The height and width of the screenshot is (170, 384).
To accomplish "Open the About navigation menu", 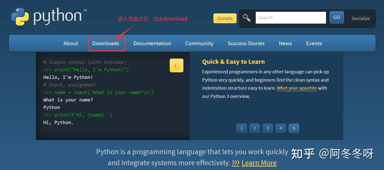I will [x=71, y=43].
